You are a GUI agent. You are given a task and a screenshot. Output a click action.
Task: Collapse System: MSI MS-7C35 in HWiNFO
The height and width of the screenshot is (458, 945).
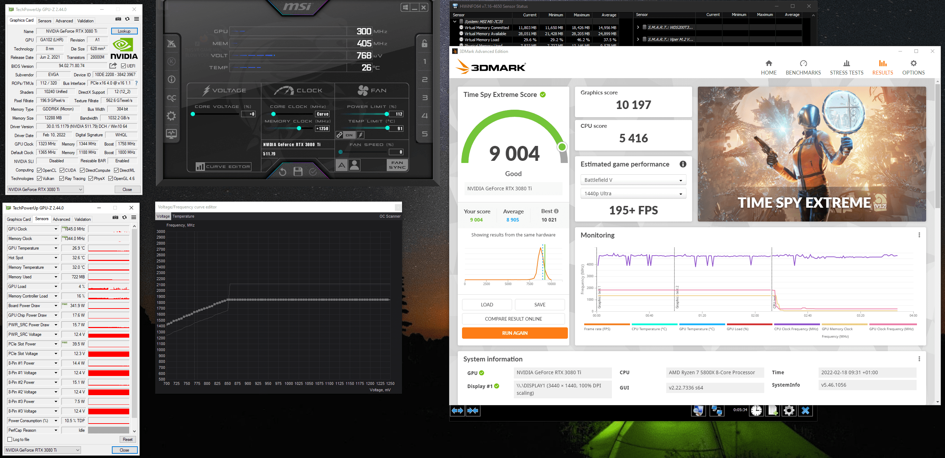(455, 22)
